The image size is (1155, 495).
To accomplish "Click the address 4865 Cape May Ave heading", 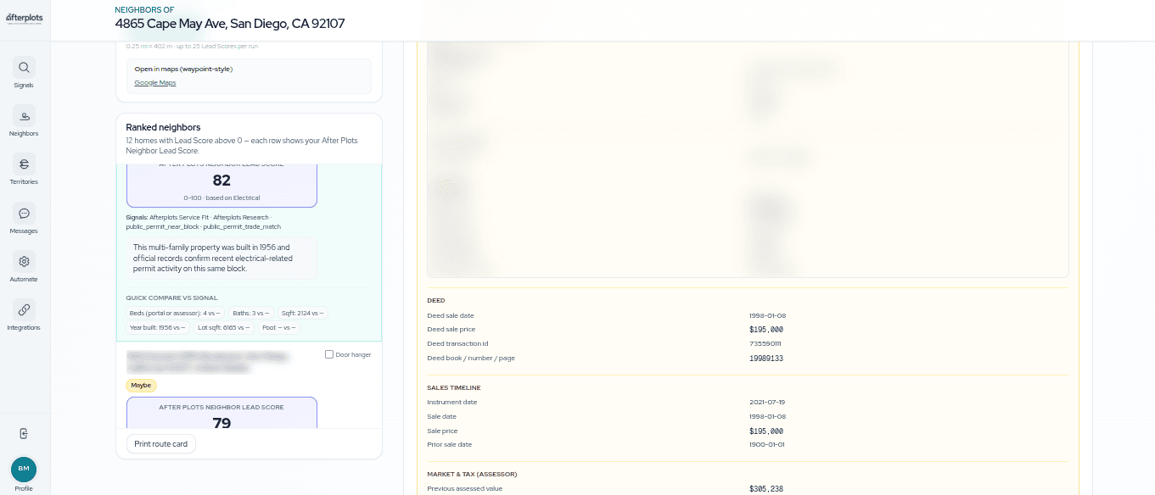I will click(230, 24).
